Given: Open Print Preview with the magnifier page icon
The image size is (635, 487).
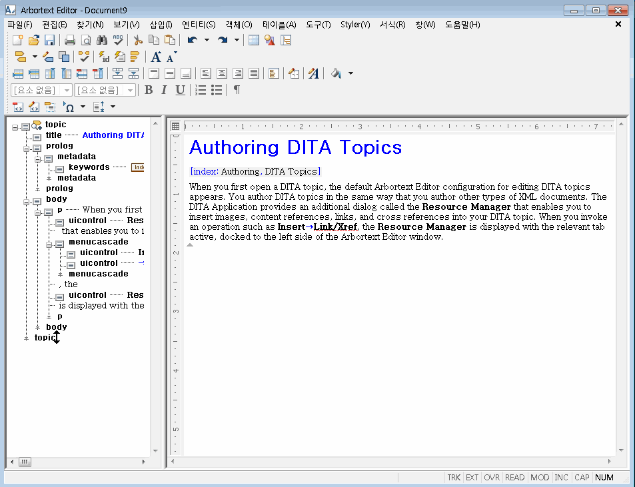Looking at the screenshot, I should click(x=86, y=40).
